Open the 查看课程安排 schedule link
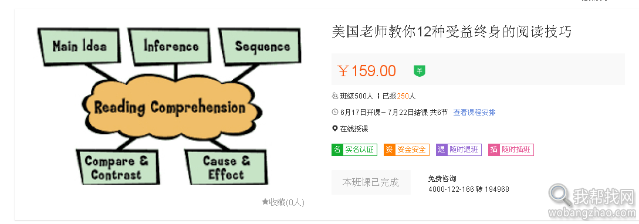This screenshot has height=224, width=639. click(x=474, y=113)
